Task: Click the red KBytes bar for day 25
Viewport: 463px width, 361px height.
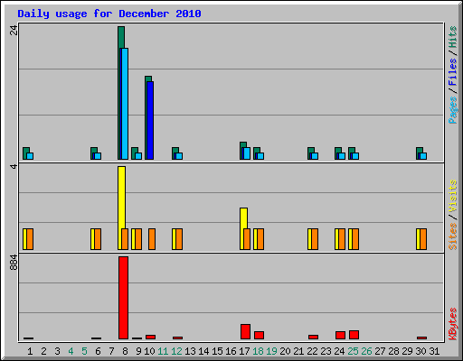Action: (354, 335)
